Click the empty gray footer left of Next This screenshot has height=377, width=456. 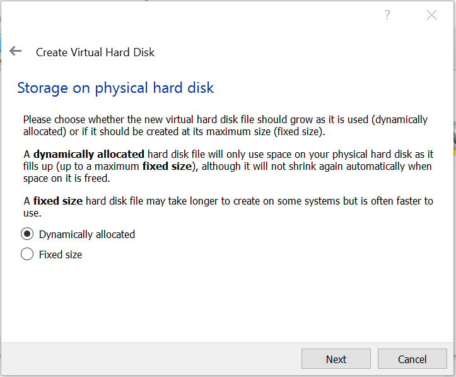point(151,359)
